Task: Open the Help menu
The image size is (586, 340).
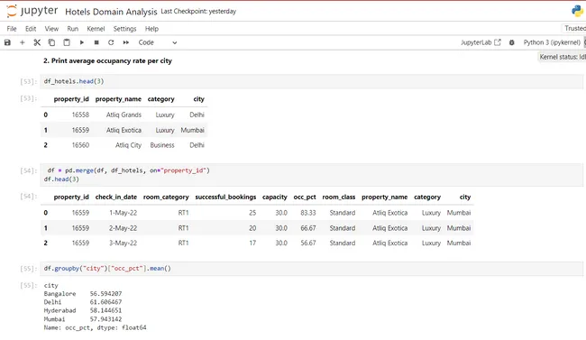Action: 151,29
